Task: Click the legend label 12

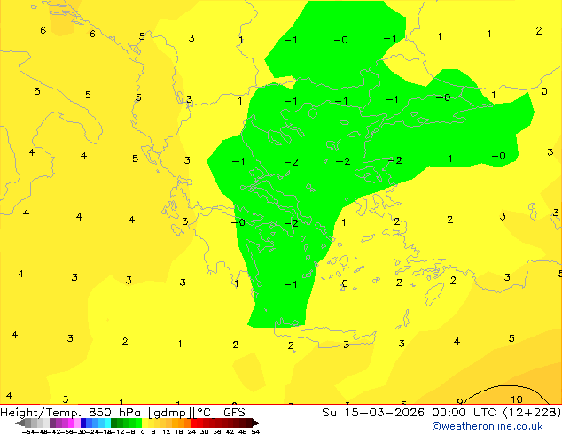Action: [167, 432]
